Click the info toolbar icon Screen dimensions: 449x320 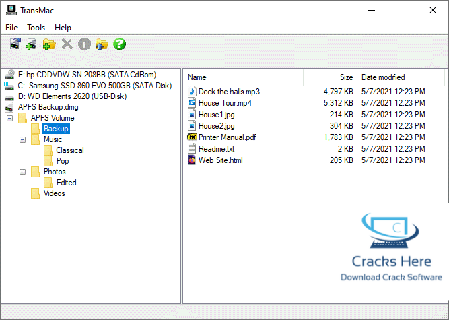point(84,44)
